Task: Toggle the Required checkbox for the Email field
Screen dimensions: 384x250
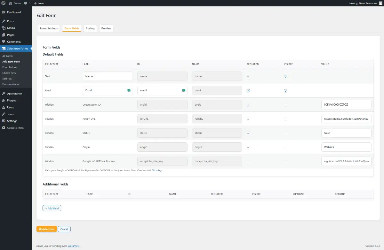Action: tap(248, 90)
